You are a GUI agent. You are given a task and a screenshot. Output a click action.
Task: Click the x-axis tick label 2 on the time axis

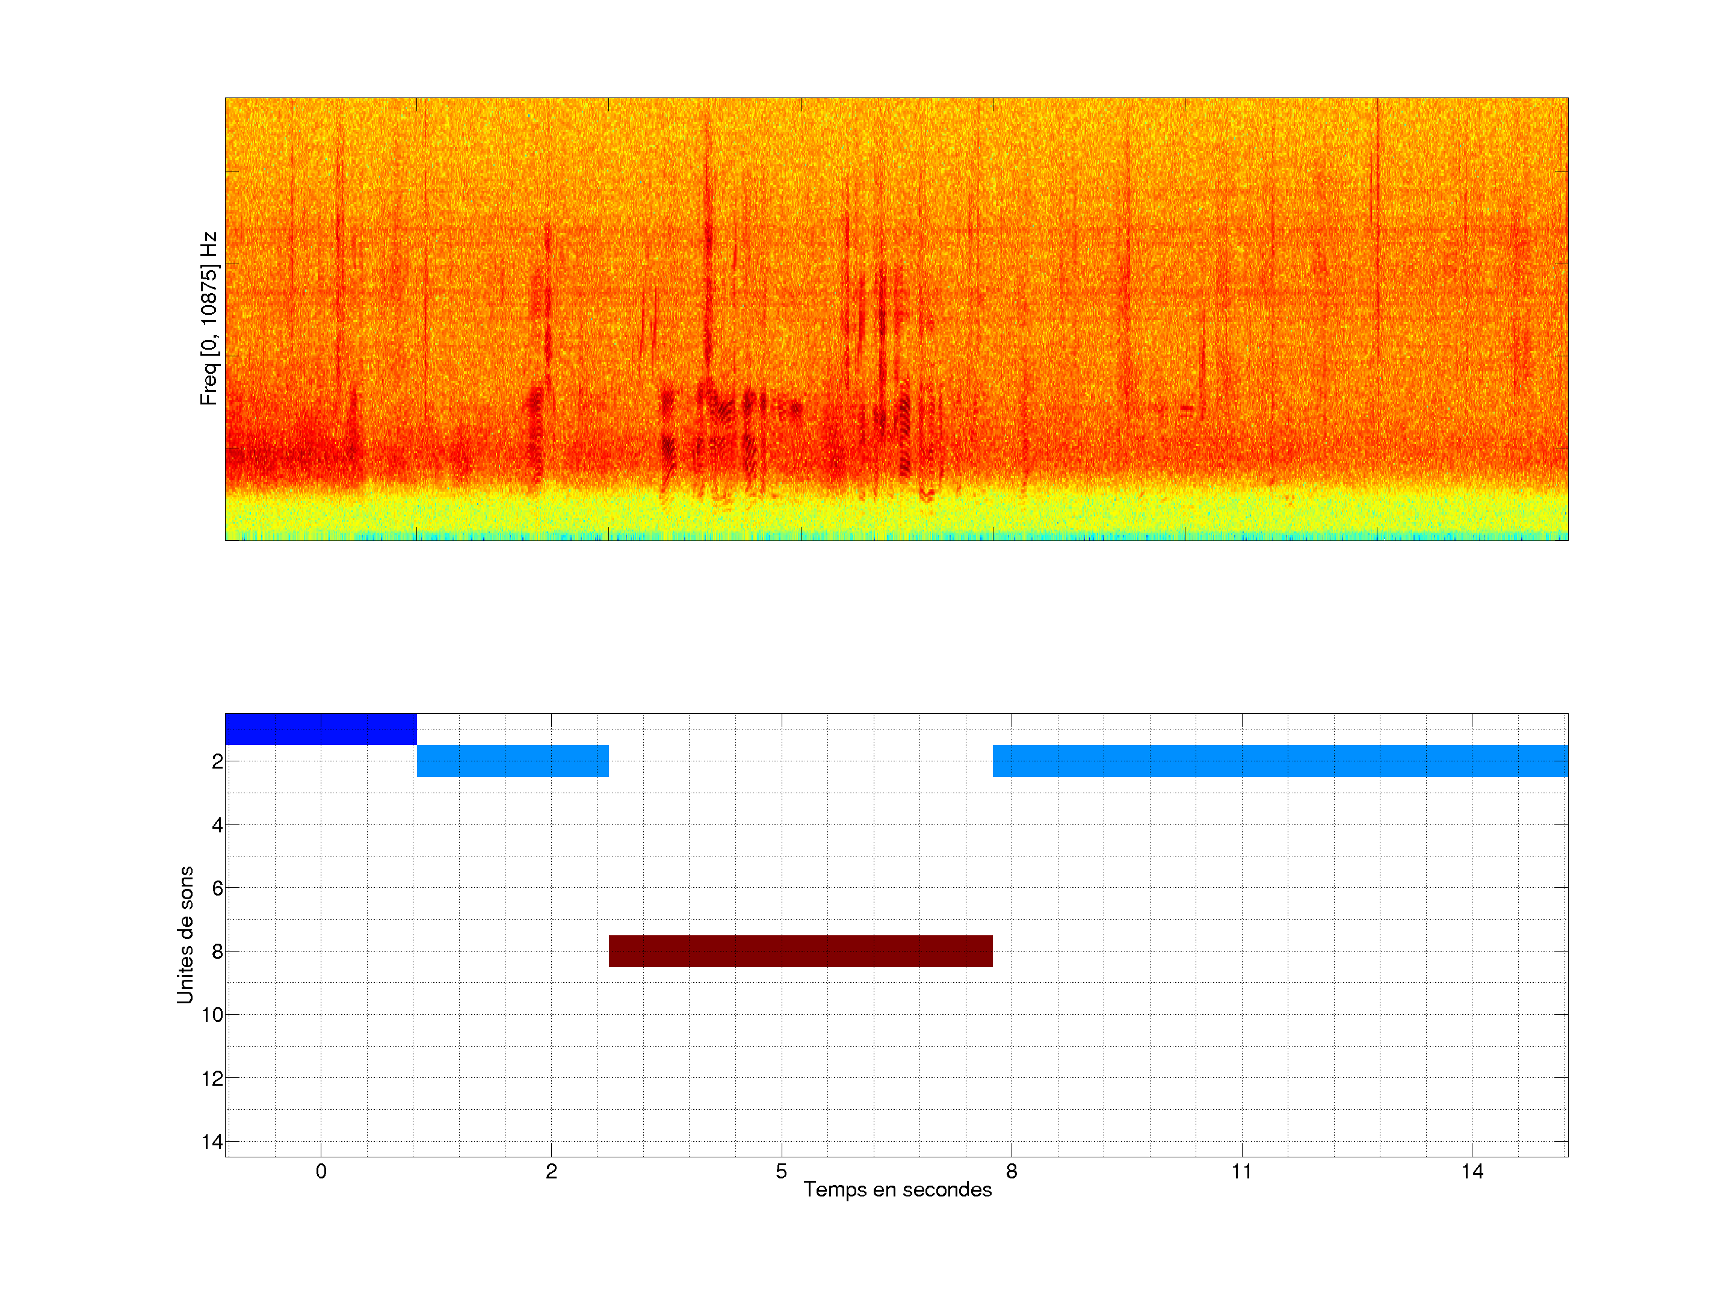click(551, 1171)
